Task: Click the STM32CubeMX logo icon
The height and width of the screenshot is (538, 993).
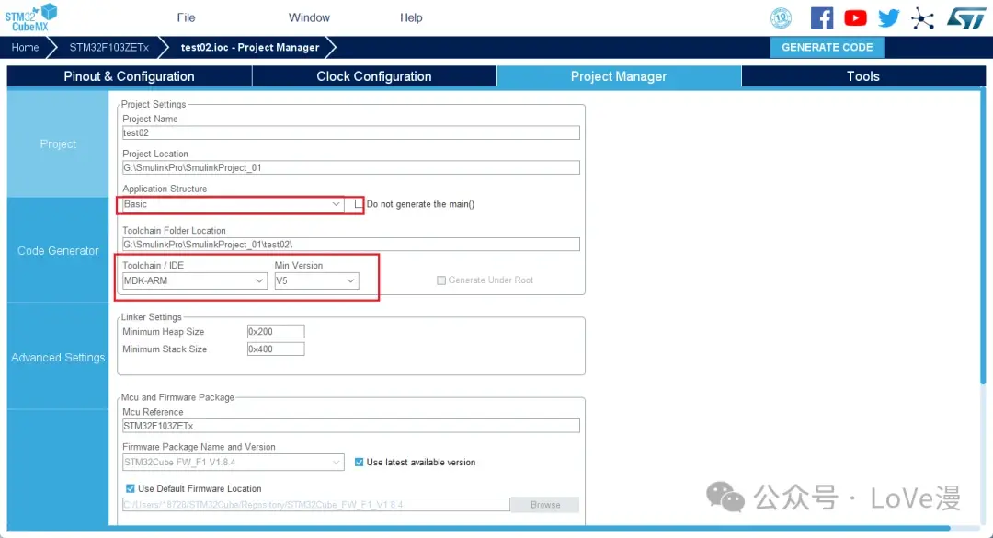Action: click(x=31, y=17)
